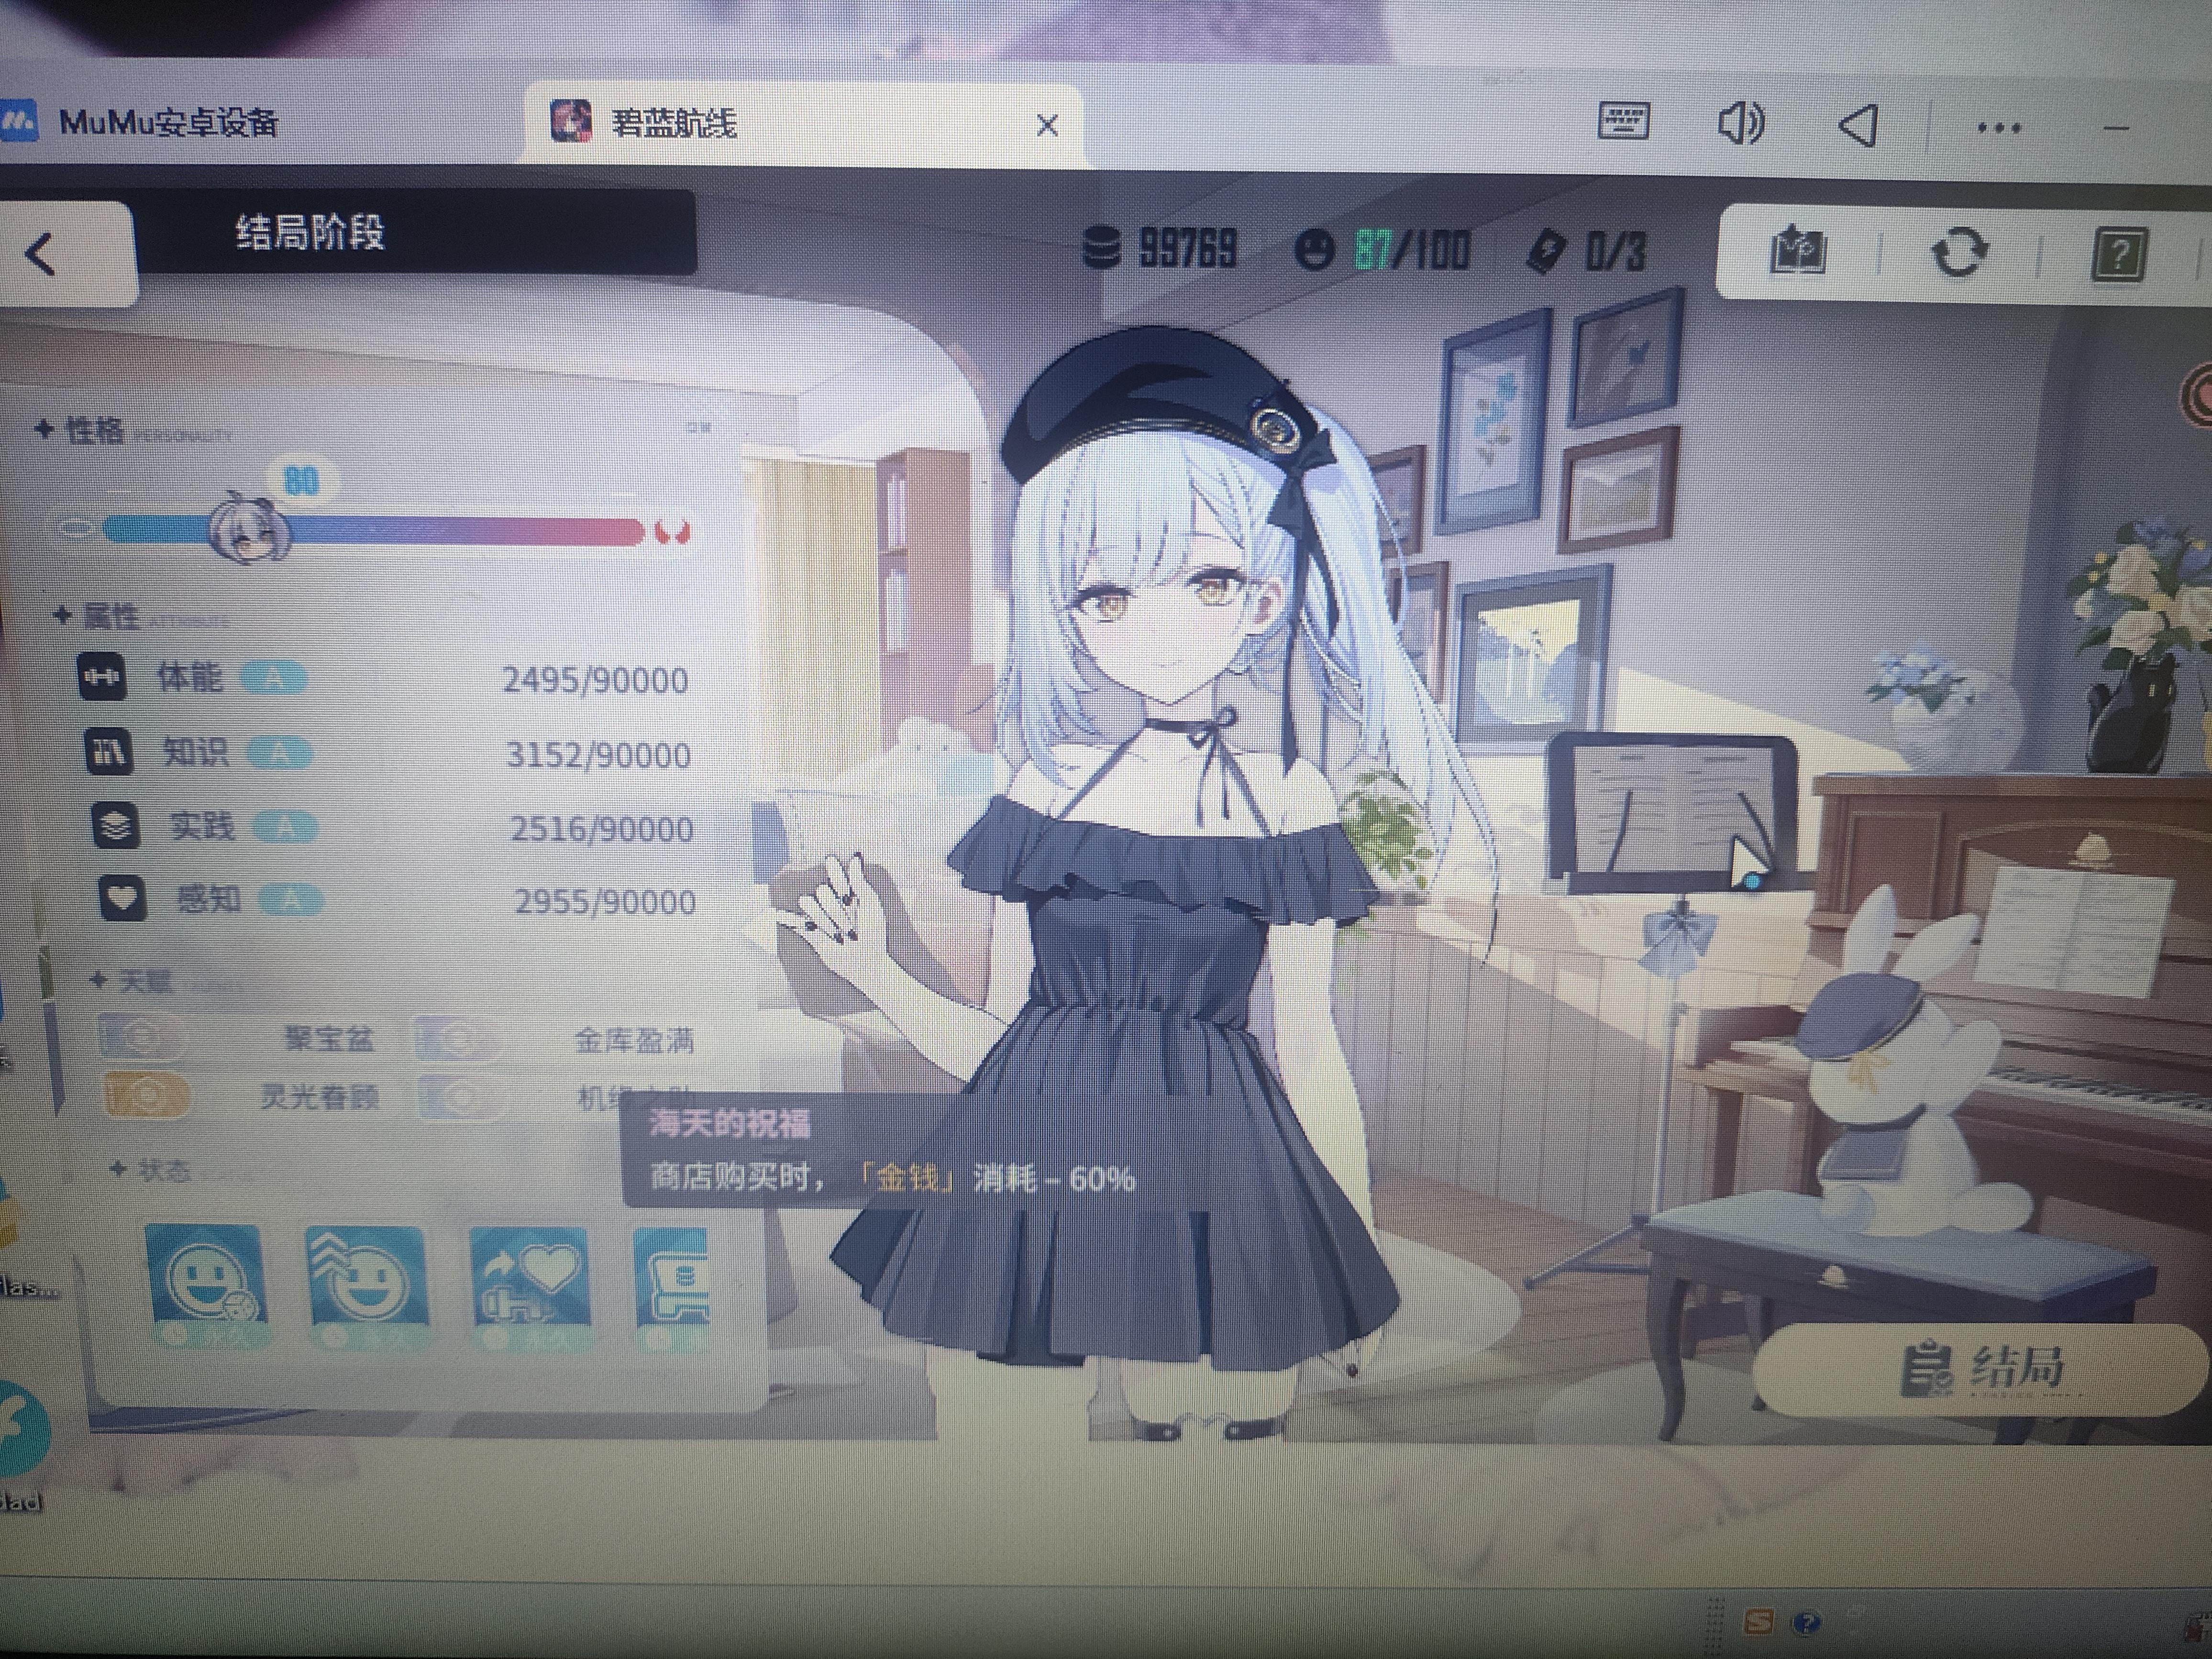2212x1659 pixels.
Task: Click the books icon for 知识
Action: [108, 751]
